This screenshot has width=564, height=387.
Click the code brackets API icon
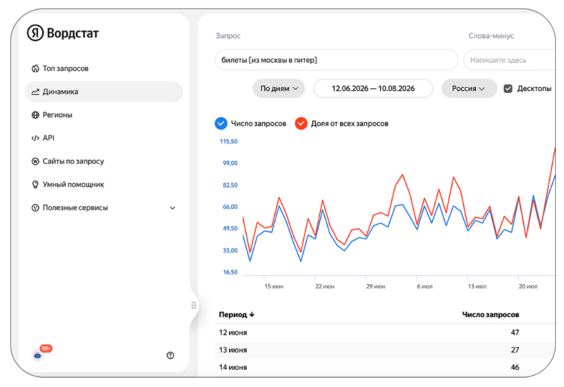pos(35,138)
